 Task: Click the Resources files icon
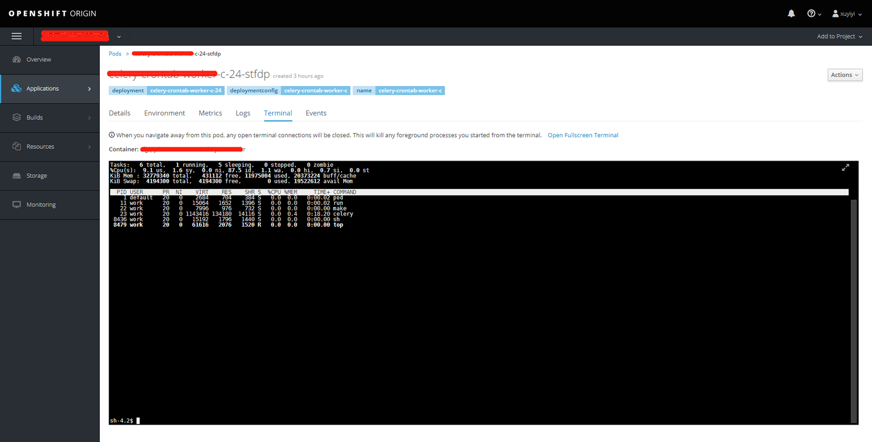[x=16, y=146]
